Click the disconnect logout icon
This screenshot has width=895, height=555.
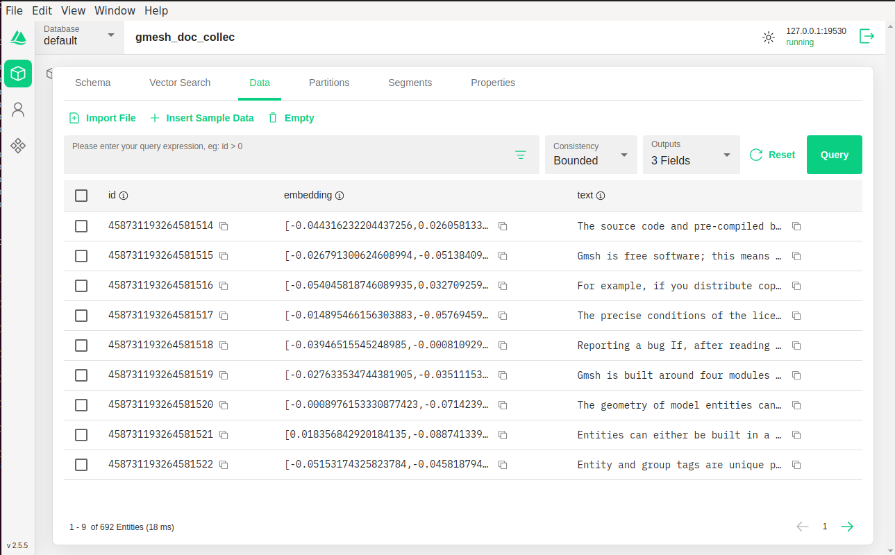tap(867, 36)
